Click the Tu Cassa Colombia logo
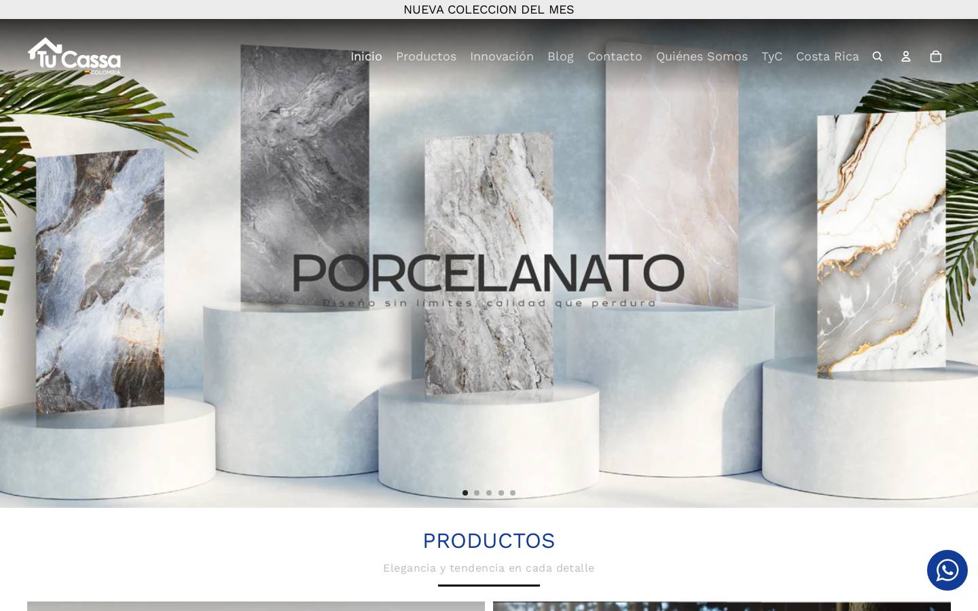978x611 pixels. pyautogui.click(x=74, y=56)
